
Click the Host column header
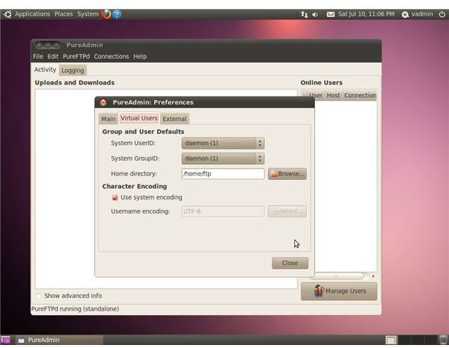(333, 96)
